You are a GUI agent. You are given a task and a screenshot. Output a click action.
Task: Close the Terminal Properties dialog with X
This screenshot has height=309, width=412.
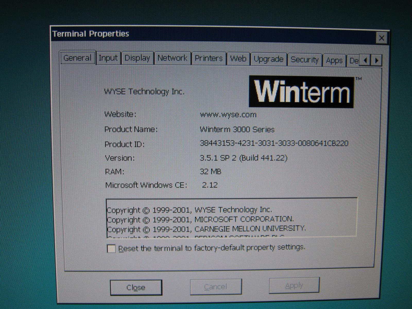pyautogui.click(x=381, y=38)
